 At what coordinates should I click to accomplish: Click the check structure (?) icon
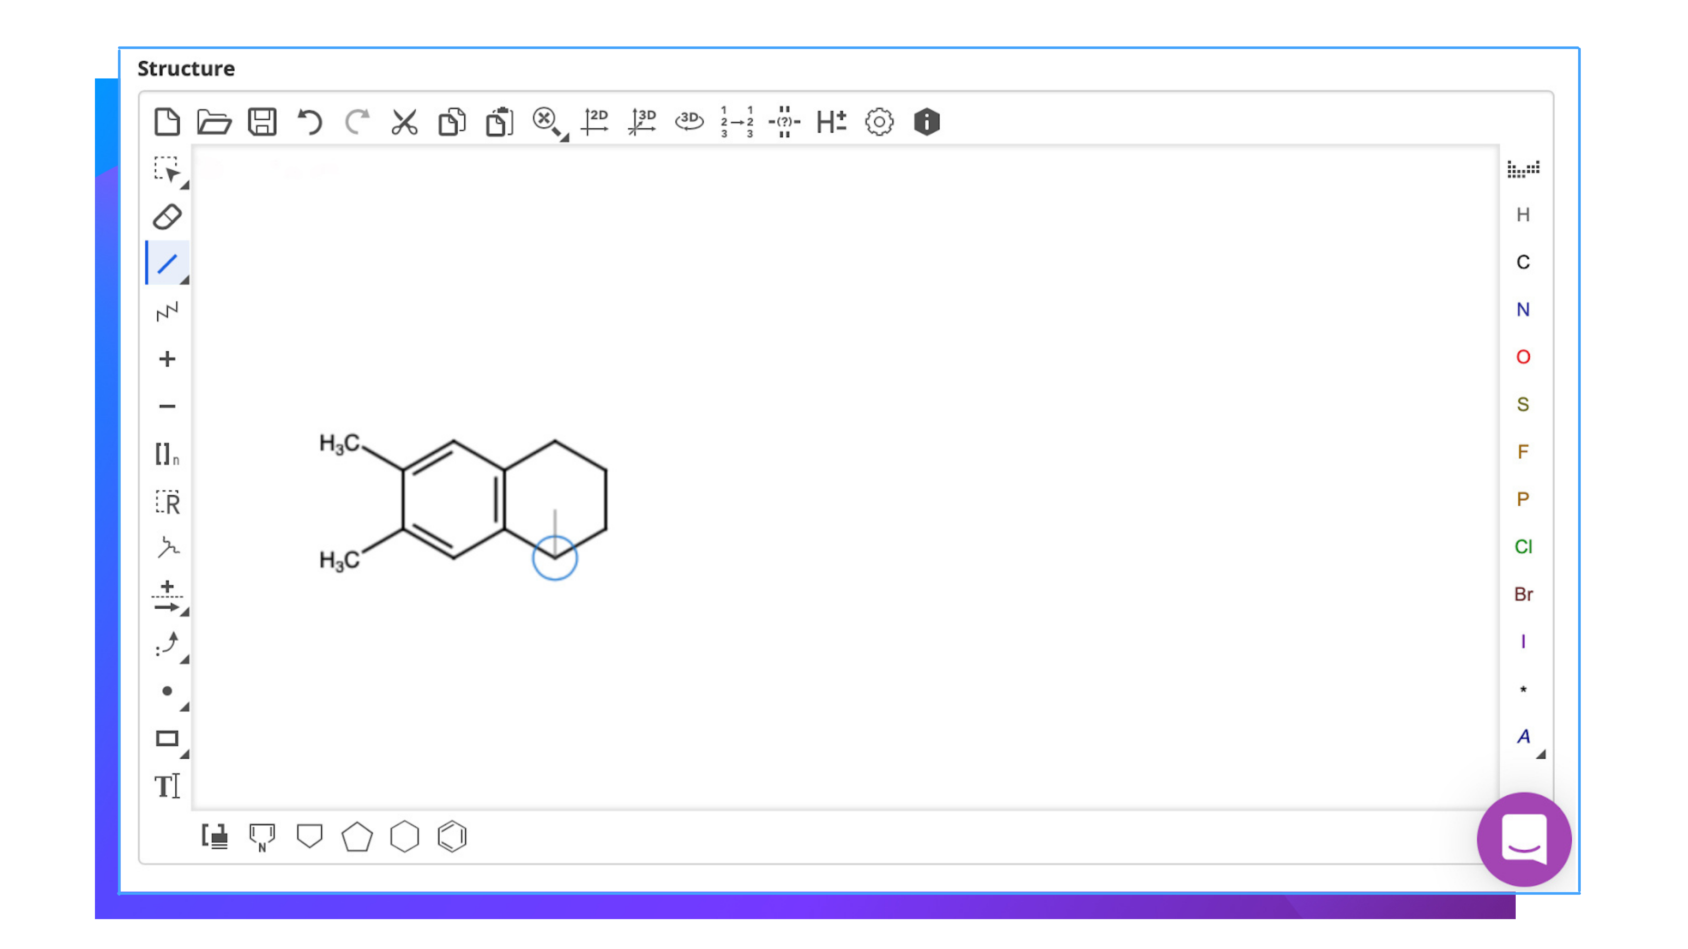coord(785,122)
